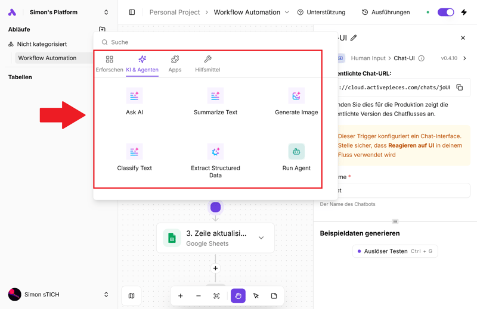Open the Simon's Platform switcher
The height and width of the screenshot is (309, 477).
(x=106, y=12)
